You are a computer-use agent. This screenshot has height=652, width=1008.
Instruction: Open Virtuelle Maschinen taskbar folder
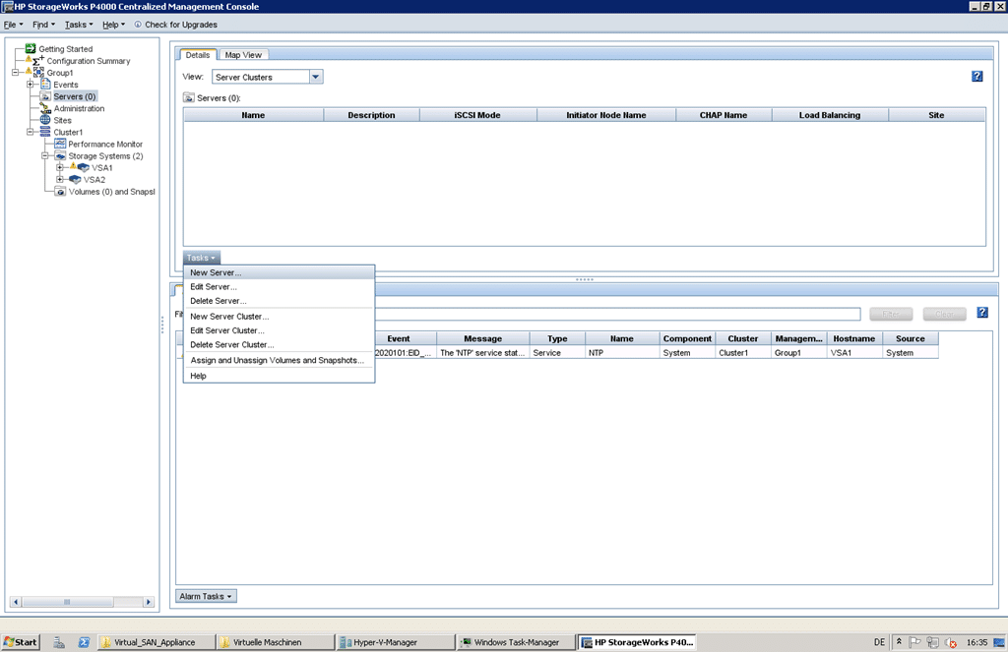pyautogui.click(x=276, y=642)
